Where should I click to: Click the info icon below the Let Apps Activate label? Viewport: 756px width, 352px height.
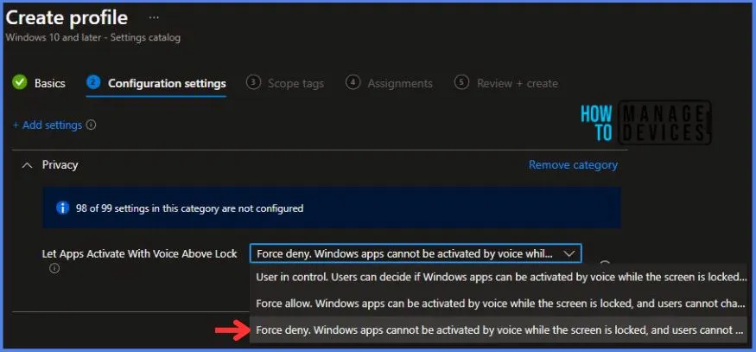point(54,269)
